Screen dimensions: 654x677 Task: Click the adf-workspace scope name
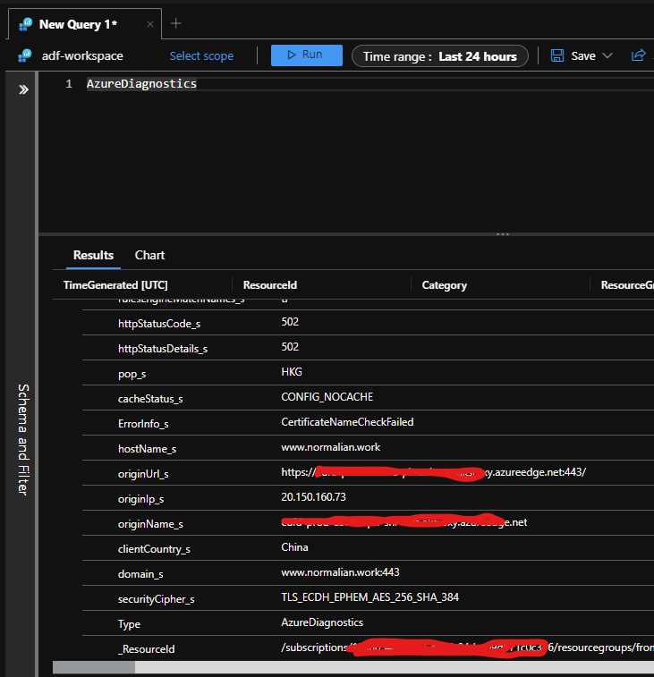[x=82, y=56]
